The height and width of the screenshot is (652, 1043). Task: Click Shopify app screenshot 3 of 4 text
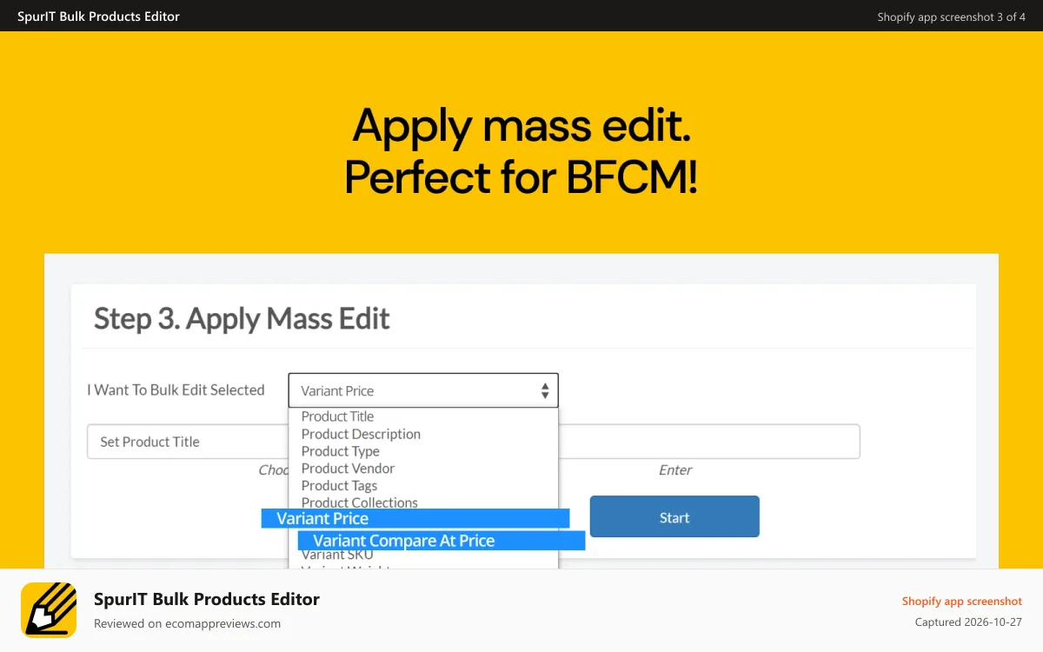click(951, 17)
